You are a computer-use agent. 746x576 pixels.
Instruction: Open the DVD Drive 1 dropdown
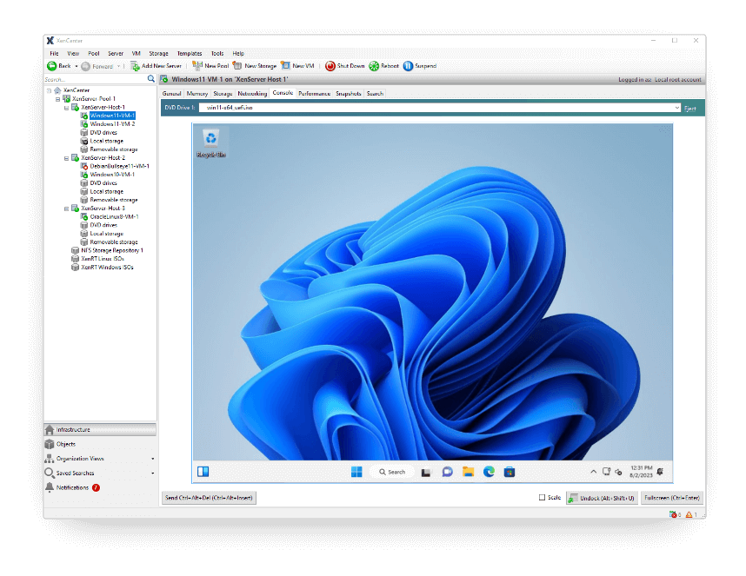coord(676,108)
